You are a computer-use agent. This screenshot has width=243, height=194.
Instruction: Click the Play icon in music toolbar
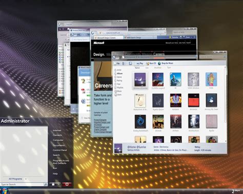[138, 63]
